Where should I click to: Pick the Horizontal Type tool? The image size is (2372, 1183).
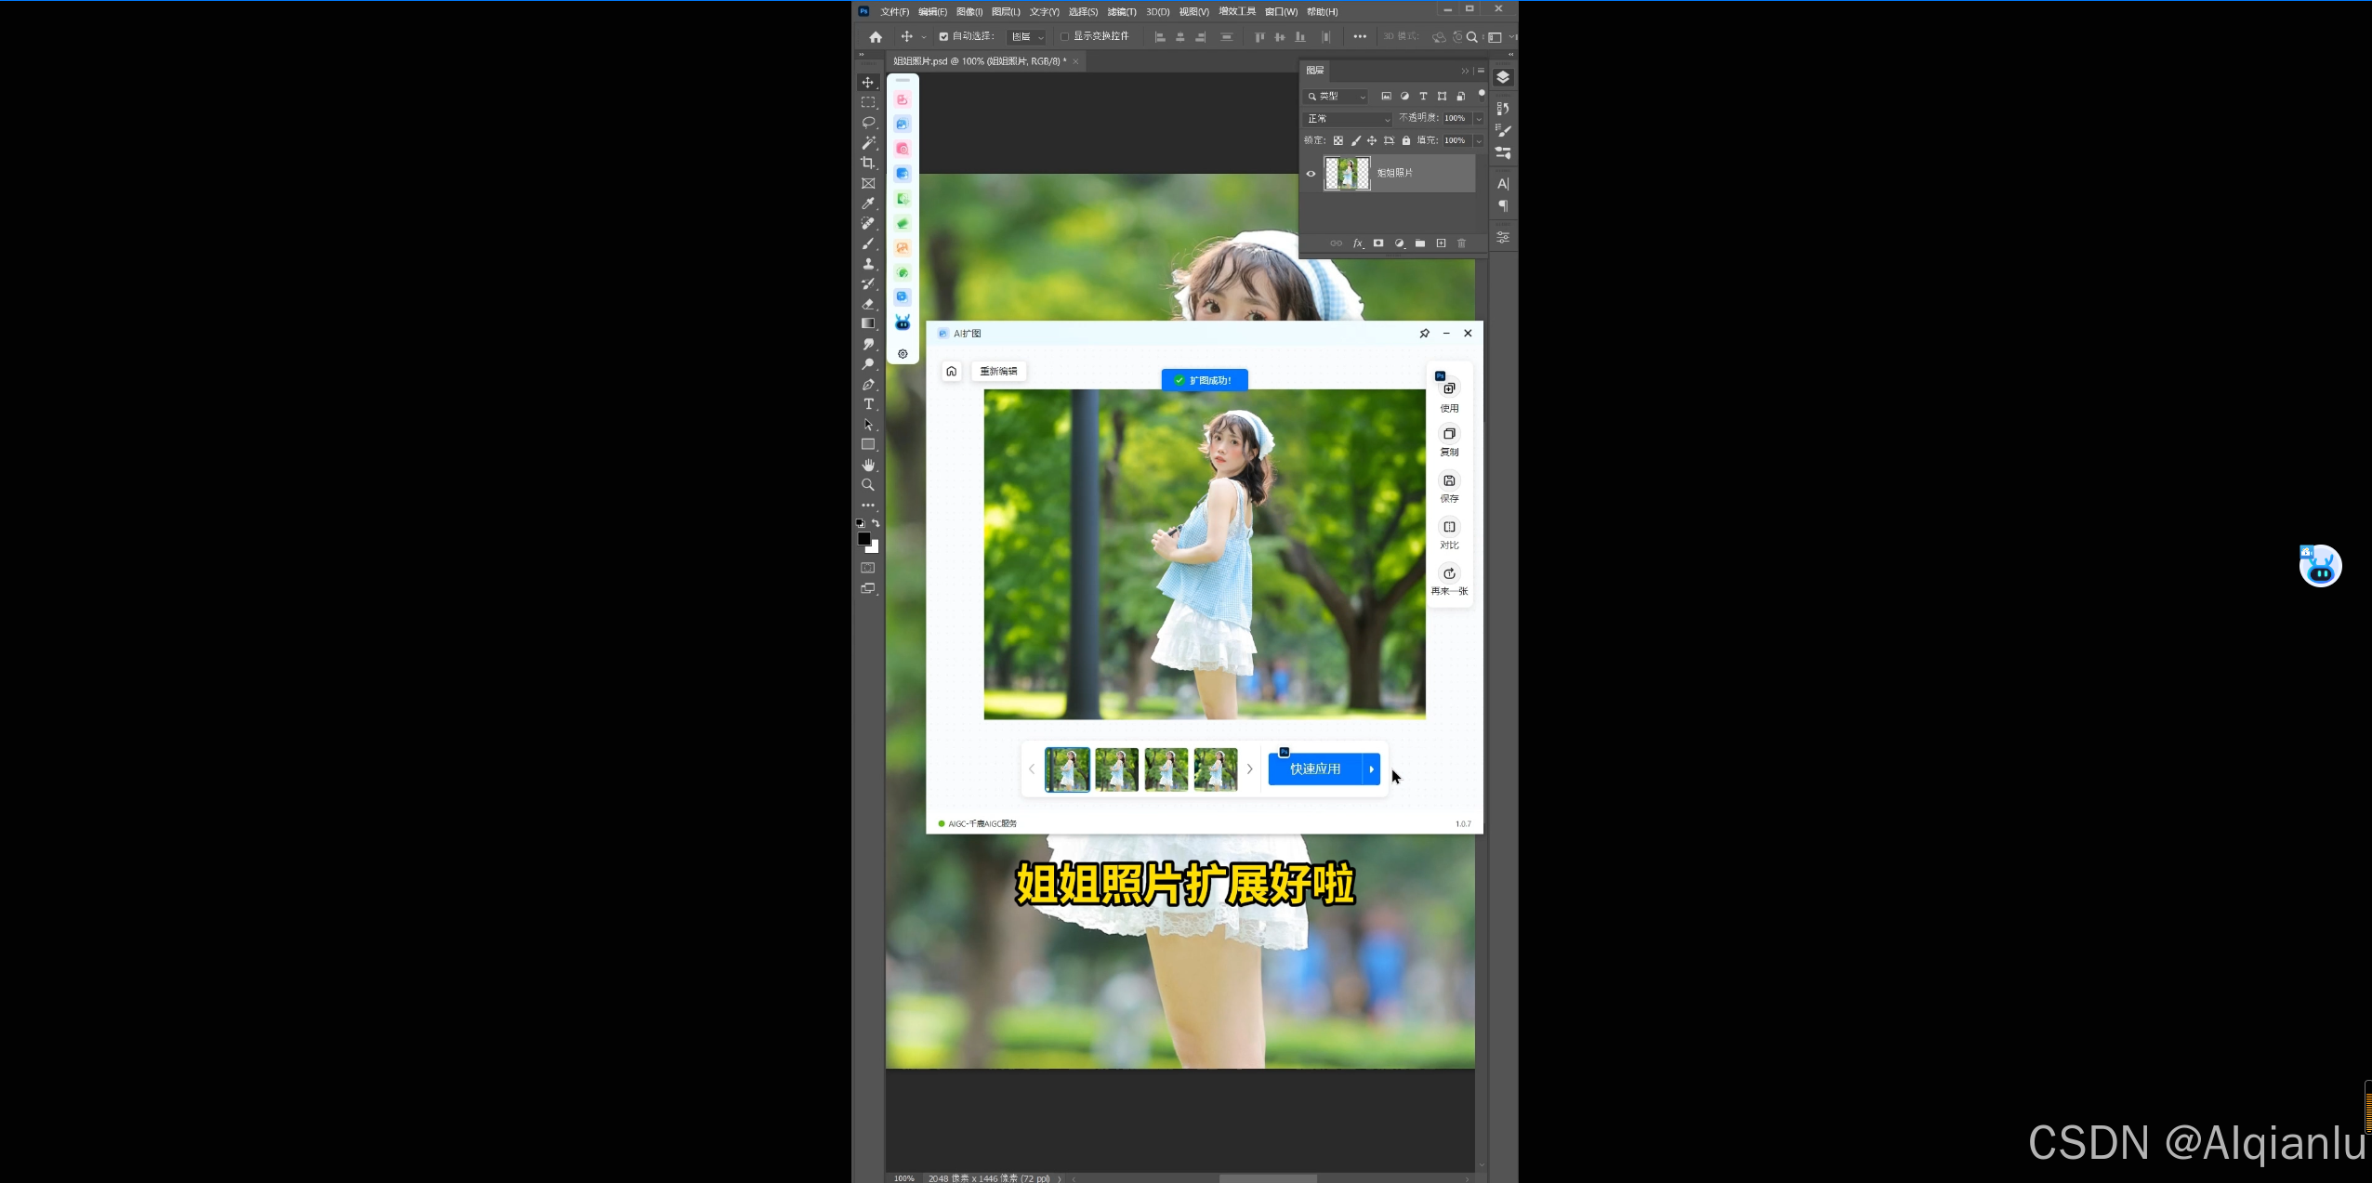[x=868, y=404]
